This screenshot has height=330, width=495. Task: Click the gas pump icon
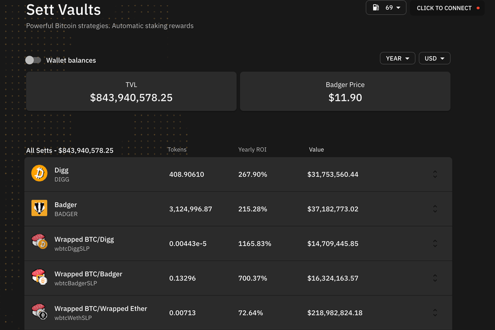376,7
